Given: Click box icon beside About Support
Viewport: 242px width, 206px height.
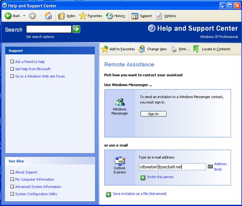Looking at the screenshot, I should tap(12, 172).
